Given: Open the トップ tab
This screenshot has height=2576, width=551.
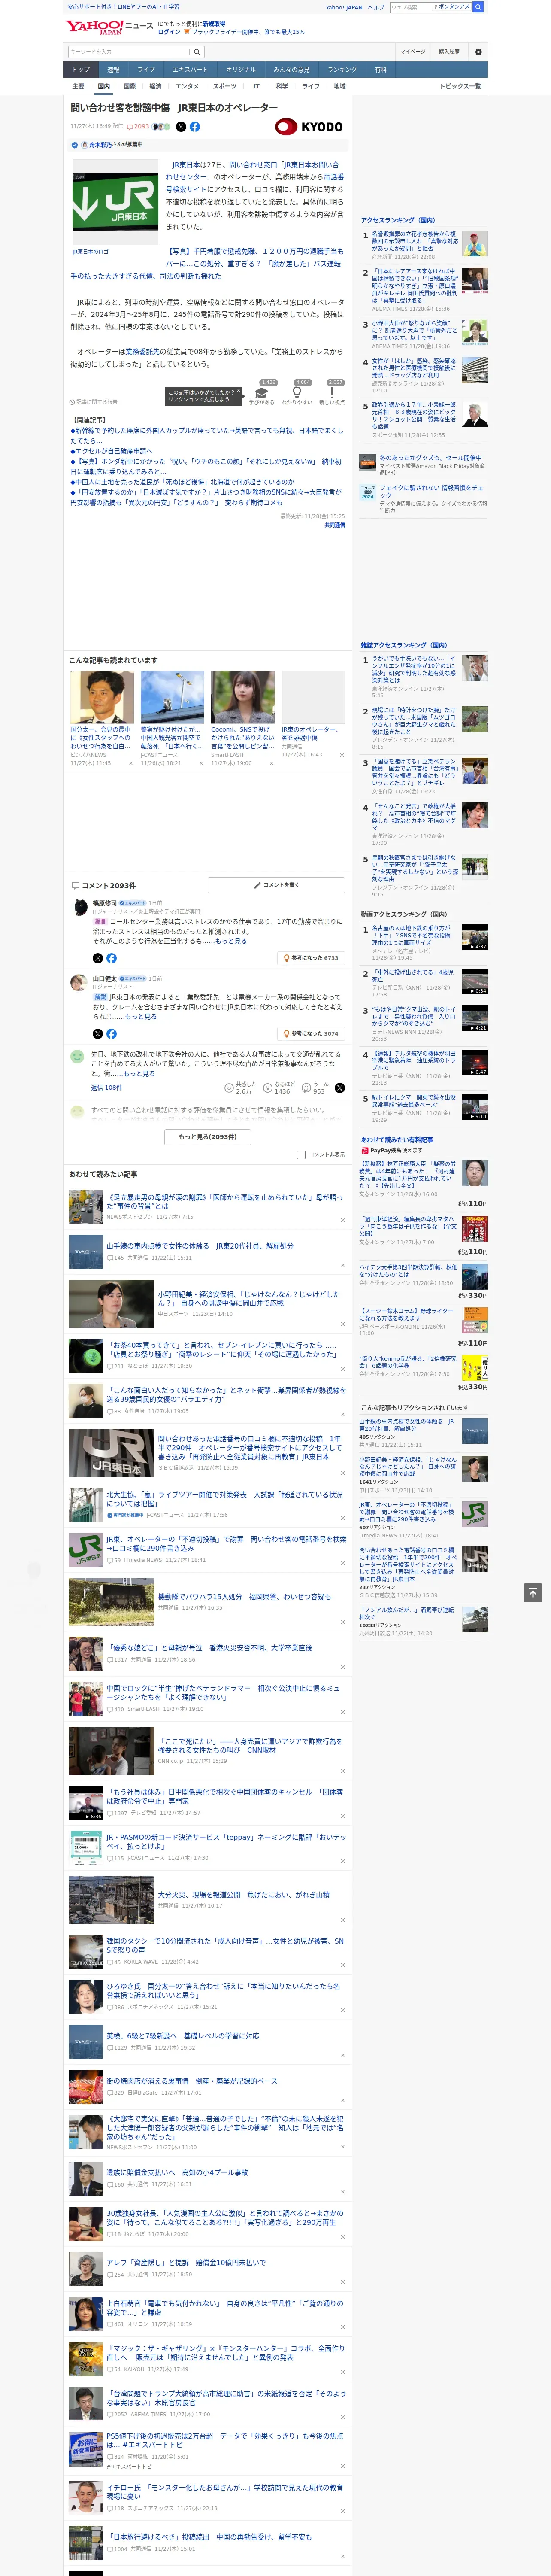Looking at the screenshot, I should click(81, 70).
